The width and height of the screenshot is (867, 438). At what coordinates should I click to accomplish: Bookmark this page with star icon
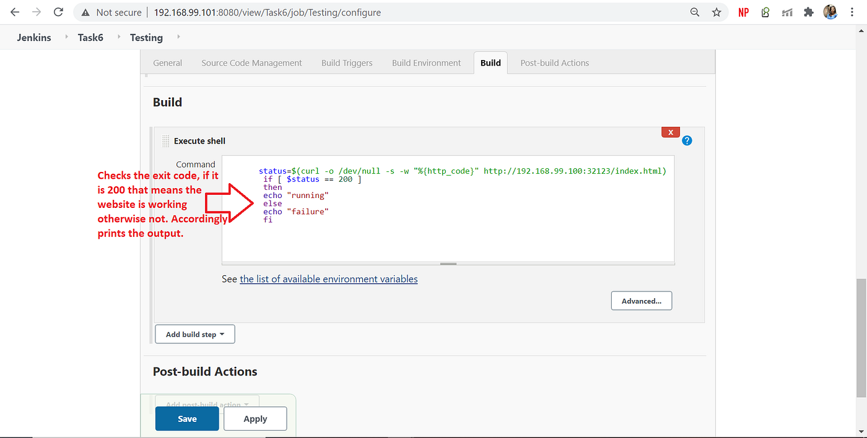[x=717, y=12]
